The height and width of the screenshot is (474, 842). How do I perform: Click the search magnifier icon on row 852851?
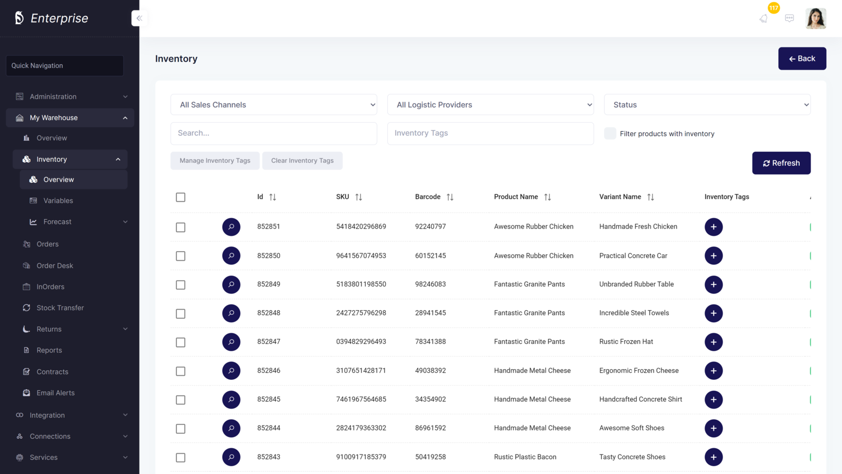231,226
